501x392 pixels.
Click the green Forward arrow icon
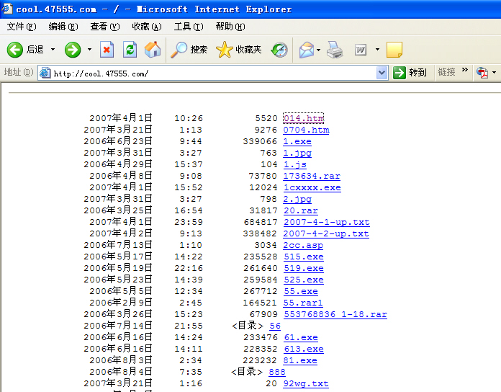pos(73,50)
